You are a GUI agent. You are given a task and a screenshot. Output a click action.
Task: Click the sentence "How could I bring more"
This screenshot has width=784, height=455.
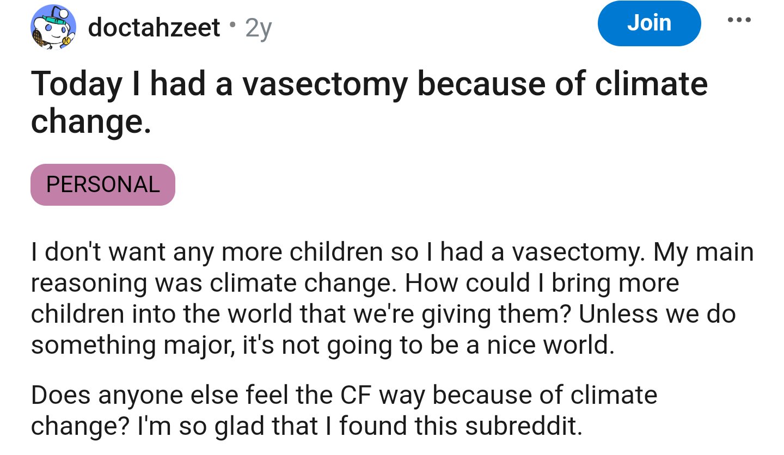click(x=542, y=284)
